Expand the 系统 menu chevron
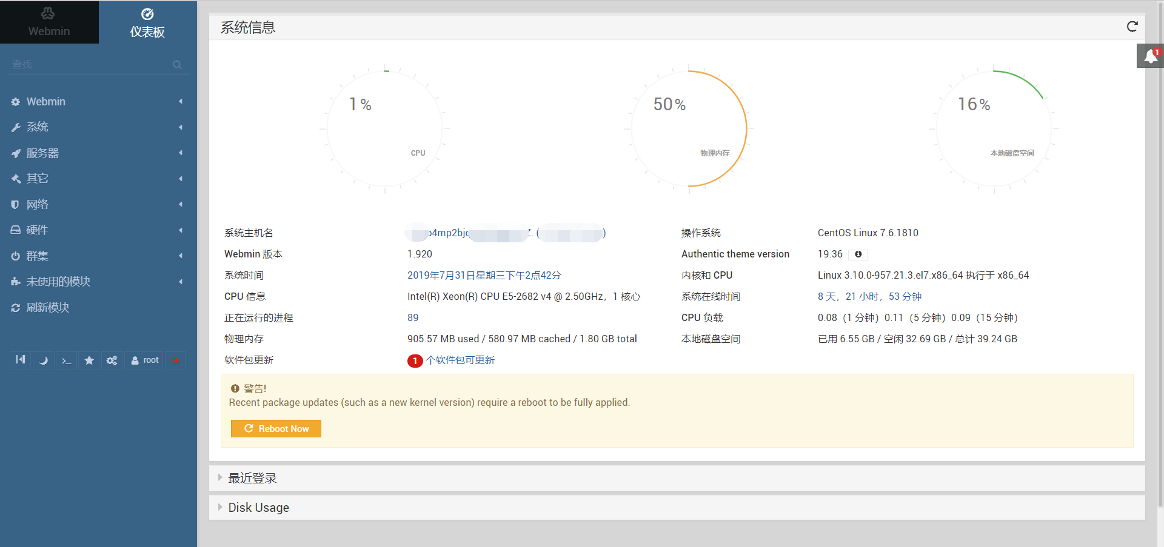Viewport: 1164px width, 547px height. click(x=180, y=127)
